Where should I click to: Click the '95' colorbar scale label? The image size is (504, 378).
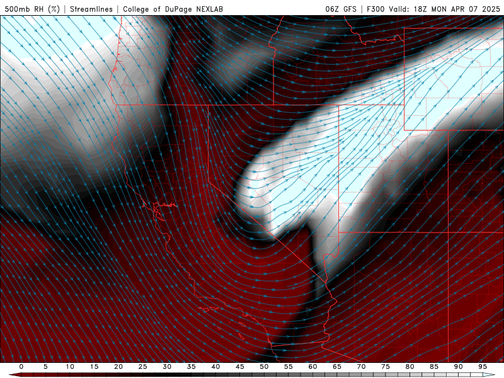(x=483, y=367)
